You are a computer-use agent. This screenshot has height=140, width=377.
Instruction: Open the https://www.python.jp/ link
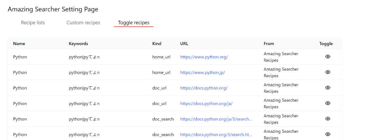pyautogui.click(x=202, y=73)
